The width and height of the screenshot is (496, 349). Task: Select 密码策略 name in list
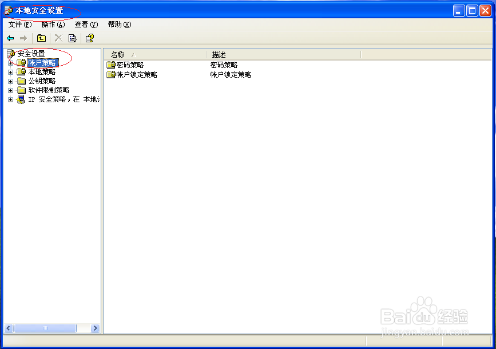click(130, 65)
